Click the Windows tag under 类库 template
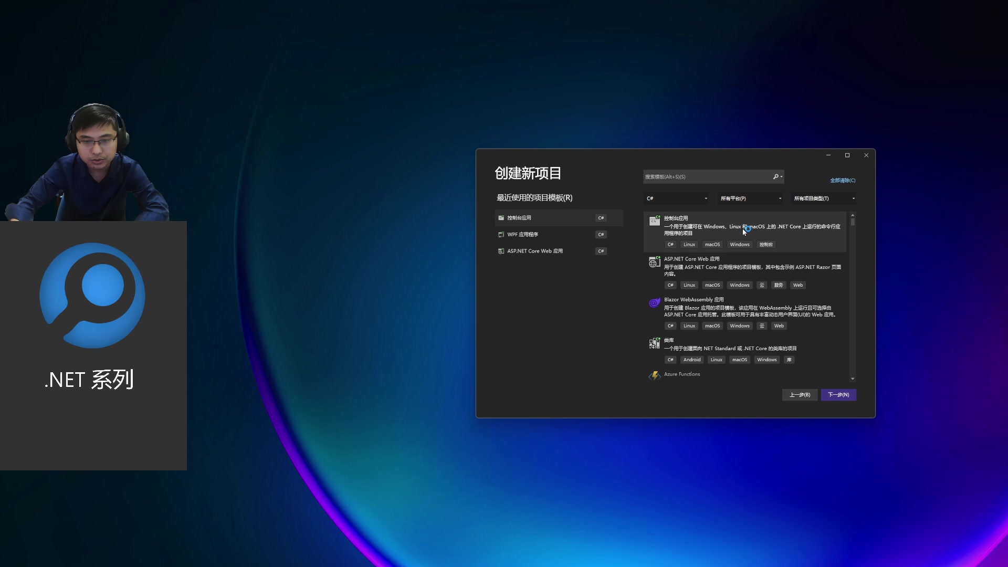1008x567 pixels. point(767,360)
